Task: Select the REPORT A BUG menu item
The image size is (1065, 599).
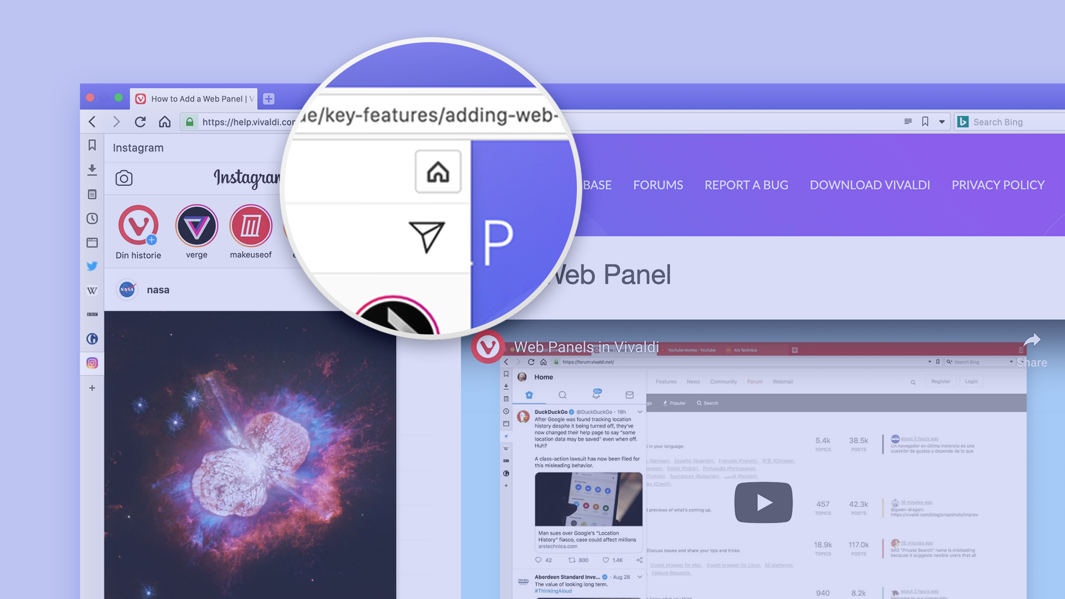Action: tap(746, 185)
